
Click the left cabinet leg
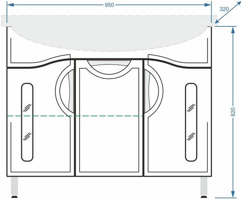[15, 187]
